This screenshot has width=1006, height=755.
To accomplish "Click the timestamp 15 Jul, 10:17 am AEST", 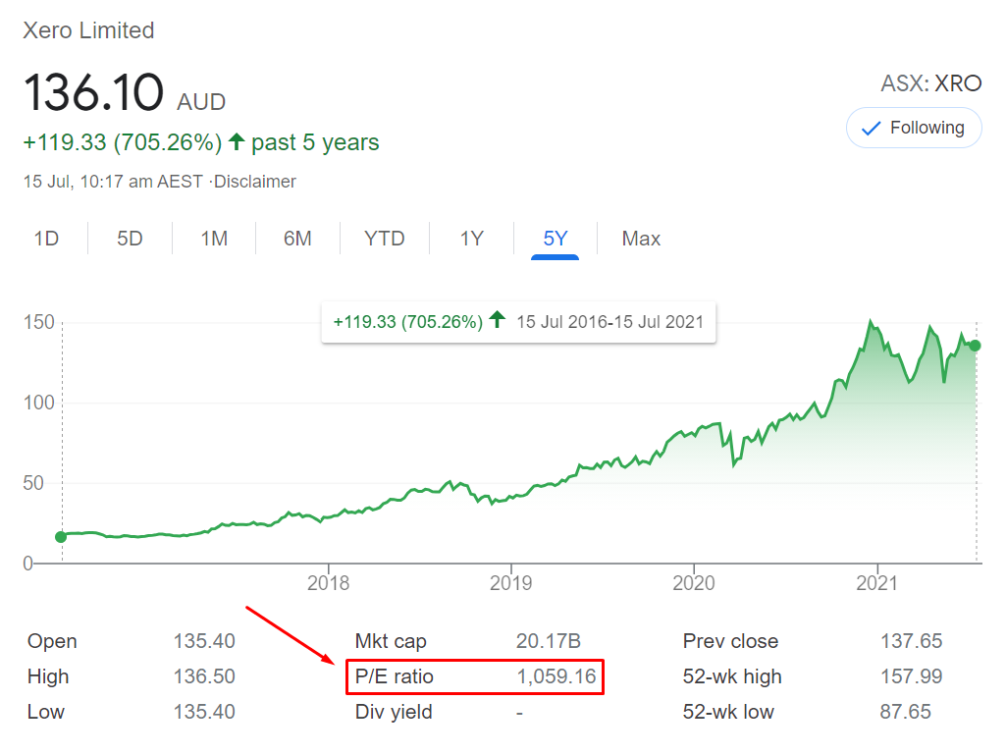I will pos(113,182).
